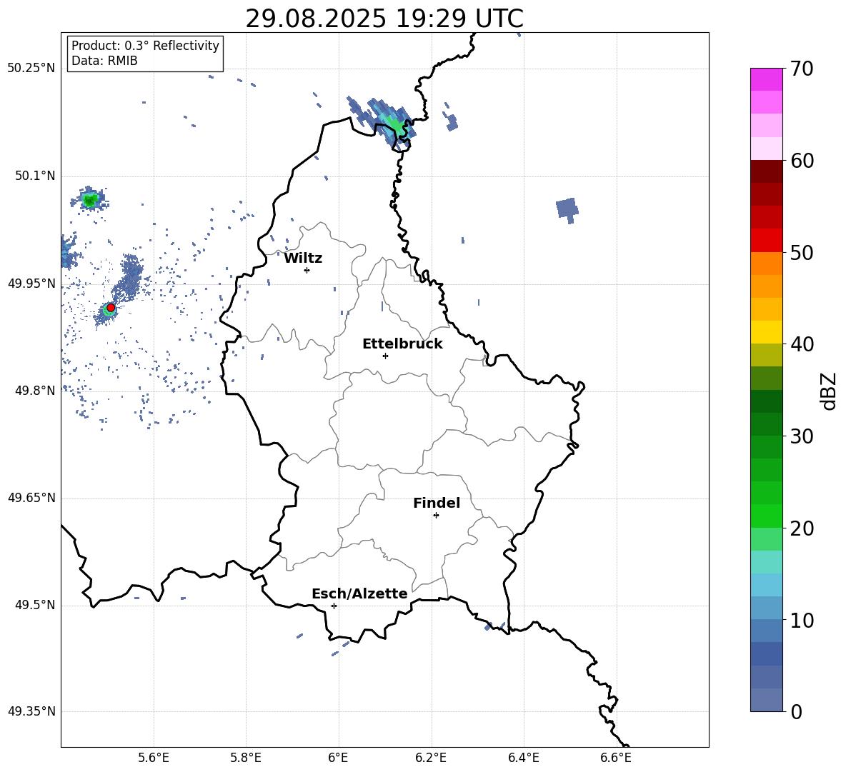Click the 6.2°E longitude label
The width and height of the screenshot is (846, 772).
click(x=431, y=758)
